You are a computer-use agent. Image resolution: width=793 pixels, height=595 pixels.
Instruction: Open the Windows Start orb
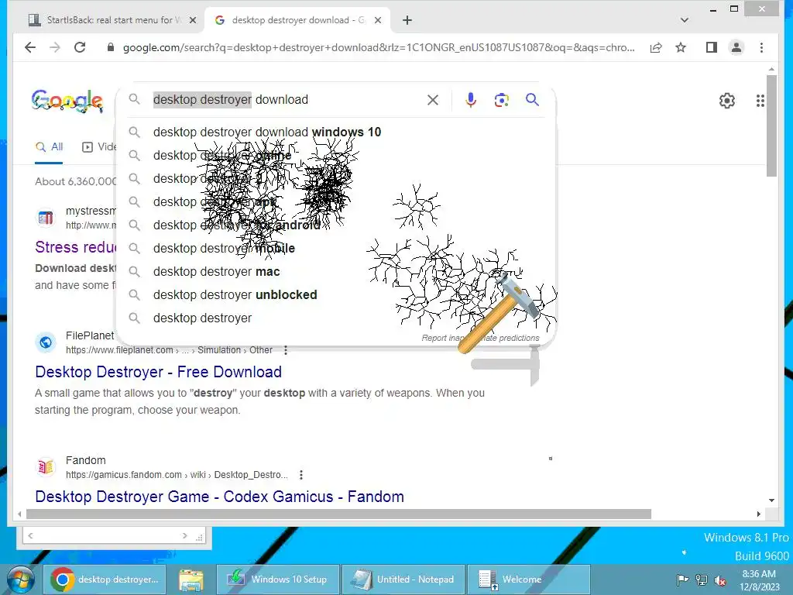tap(21, 580)
